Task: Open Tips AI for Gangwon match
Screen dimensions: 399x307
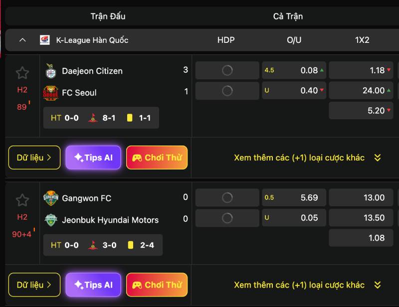Action: click(x=93, y=285)
